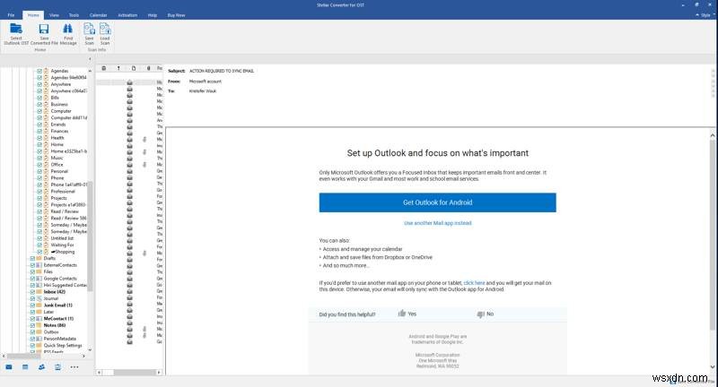Select the Home ribbon tab
Image resolution: width=718 pixels, height=387 pixels.
tap(33, 15)
